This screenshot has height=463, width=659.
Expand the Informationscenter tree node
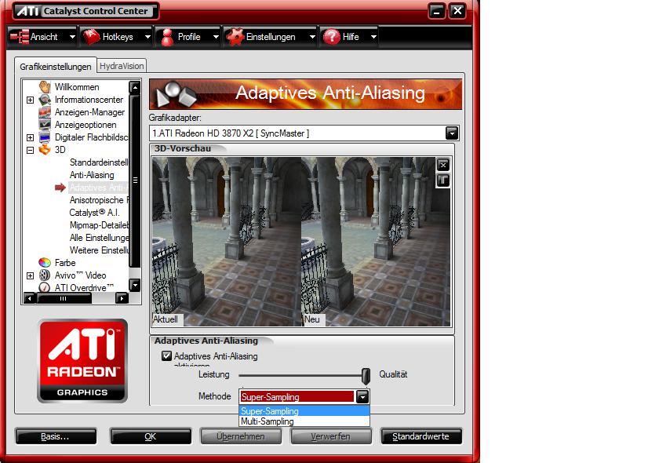tap(31, 100)
